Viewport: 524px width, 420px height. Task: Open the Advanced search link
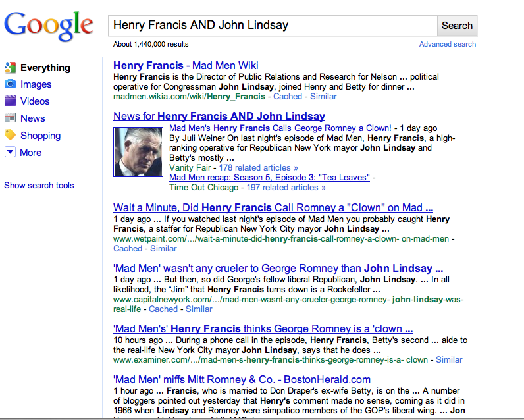pos(447,44)
